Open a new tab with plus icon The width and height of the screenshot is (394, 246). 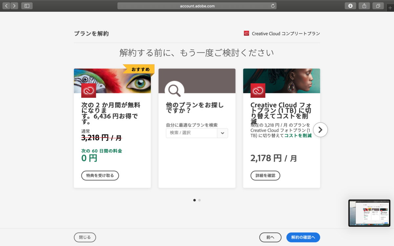390,8
